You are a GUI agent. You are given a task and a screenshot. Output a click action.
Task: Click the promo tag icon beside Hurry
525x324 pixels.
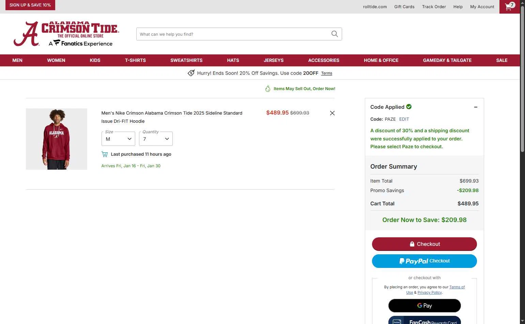(191, 73)
